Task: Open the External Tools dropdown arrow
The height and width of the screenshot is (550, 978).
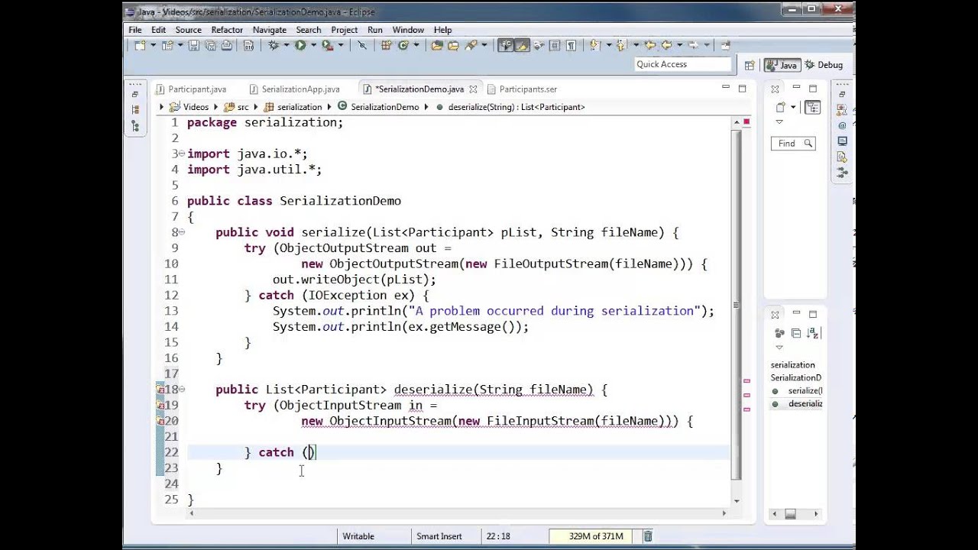Action: tap(341, 46)
